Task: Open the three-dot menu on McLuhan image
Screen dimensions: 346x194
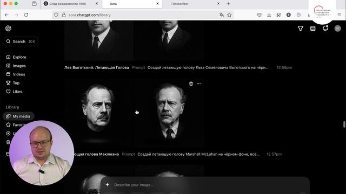Action: pos(198,84)
